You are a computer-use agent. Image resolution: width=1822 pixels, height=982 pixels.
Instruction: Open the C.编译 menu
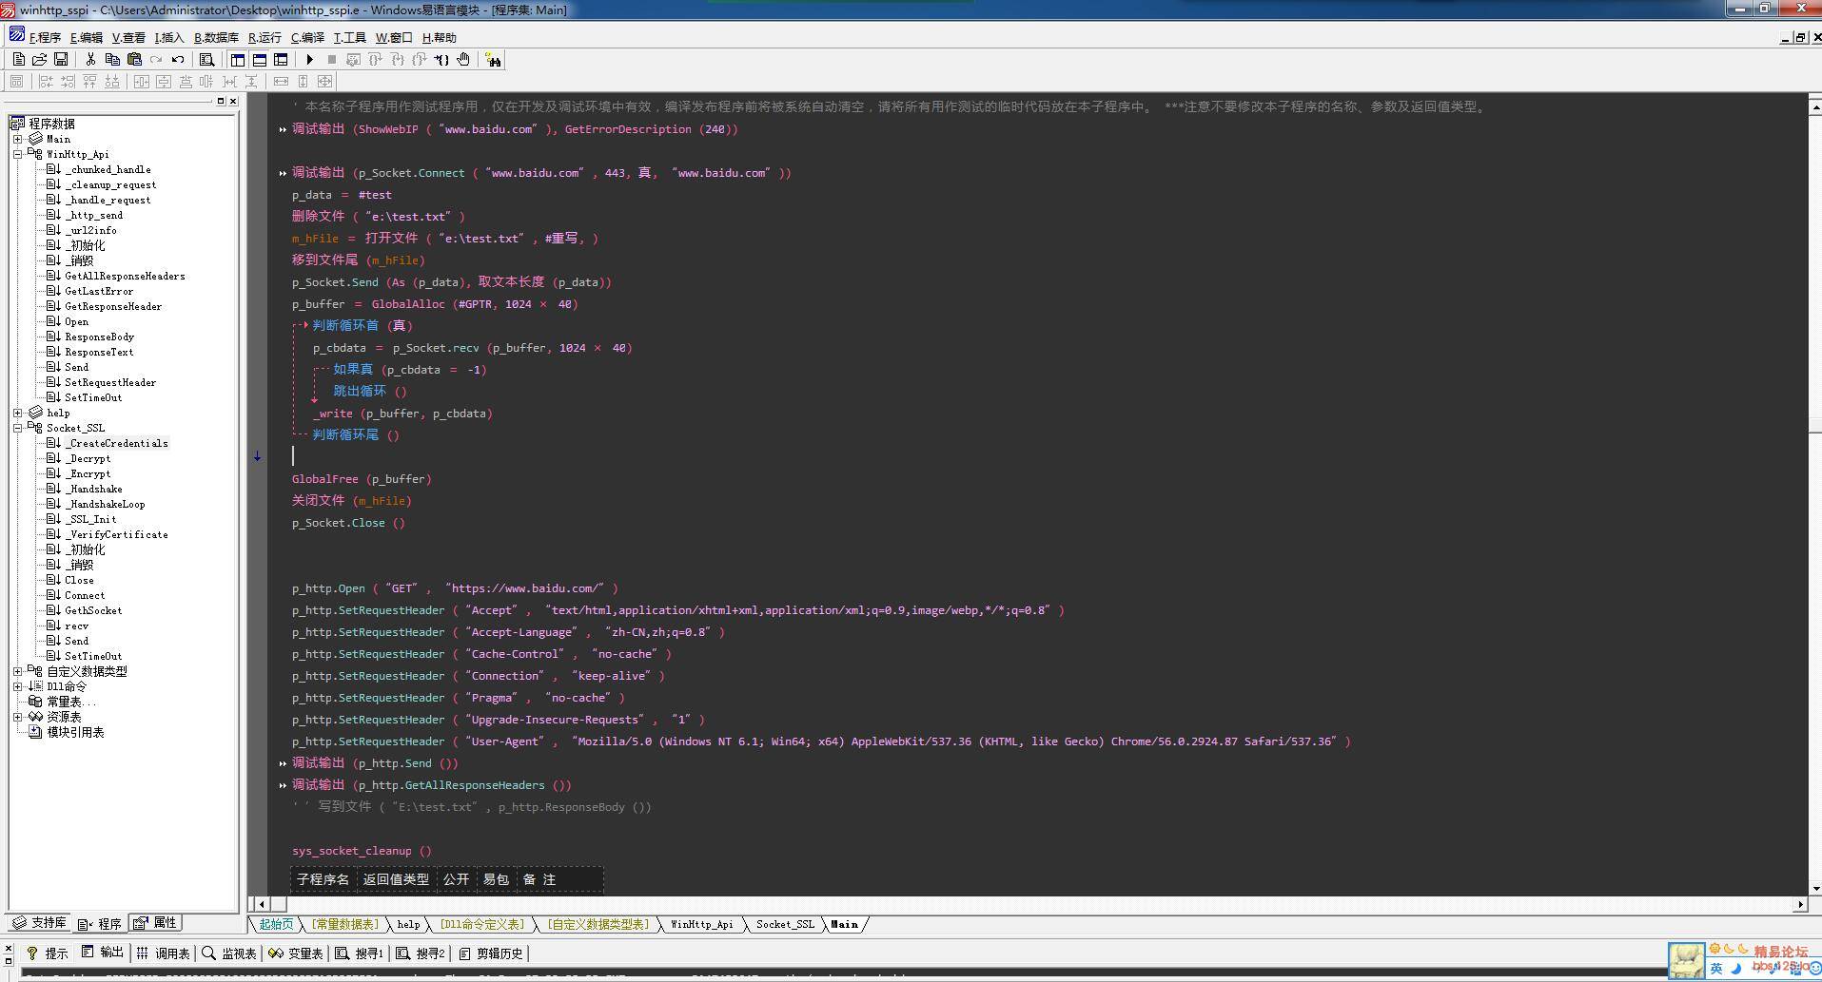(x=307, y=38)
